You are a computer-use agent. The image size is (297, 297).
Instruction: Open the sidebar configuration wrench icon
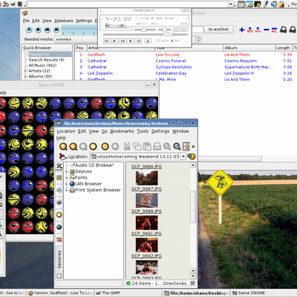[x=59, y=166]
